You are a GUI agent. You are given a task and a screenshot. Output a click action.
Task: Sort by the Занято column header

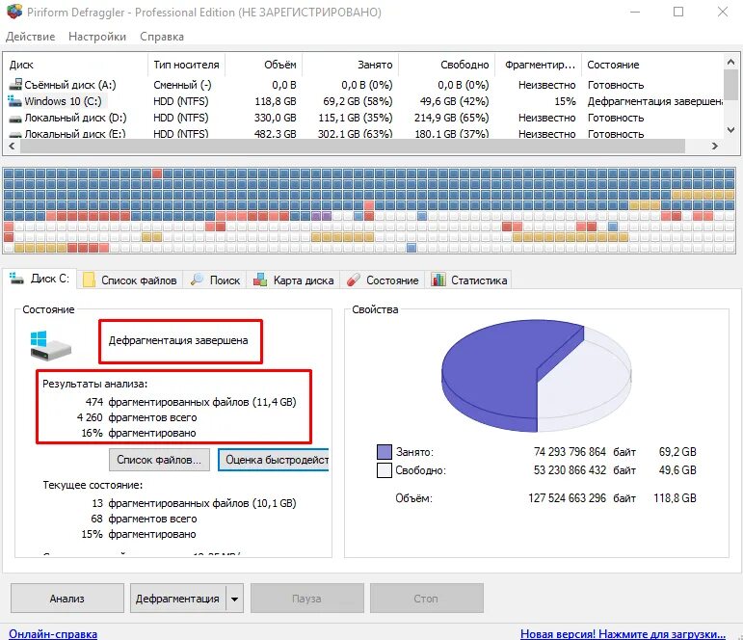[351, 65]
